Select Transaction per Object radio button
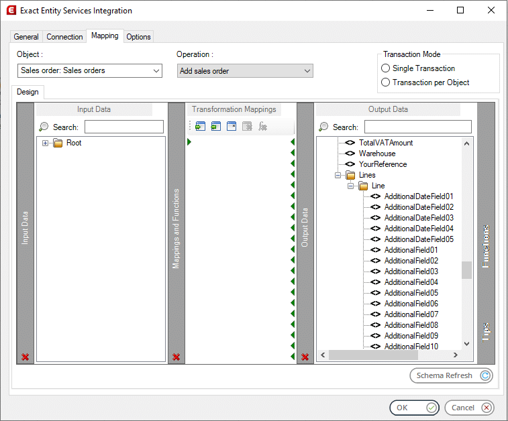Viewport: 508px width, 421px height. click(x=385, y=82)
